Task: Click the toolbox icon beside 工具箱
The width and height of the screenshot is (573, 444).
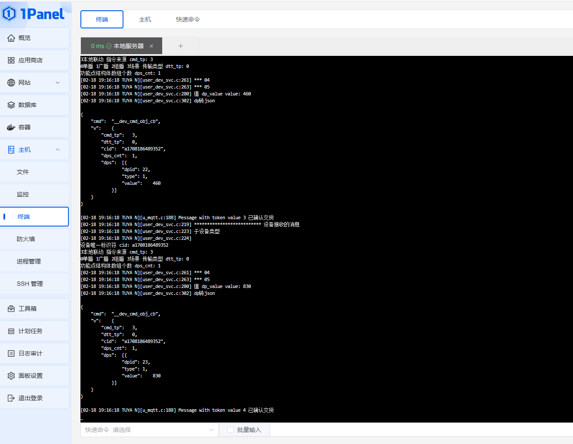Action: 11,309
